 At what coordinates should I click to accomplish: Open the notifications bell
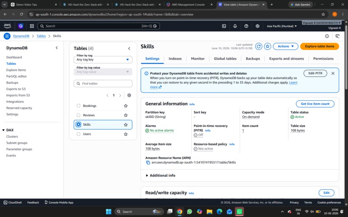[235, 26]
